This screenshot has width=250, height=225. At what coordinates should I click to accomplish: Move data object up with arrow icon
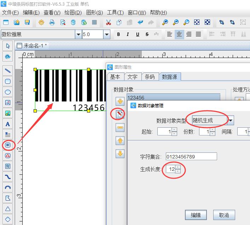click(x=120, y=141)
